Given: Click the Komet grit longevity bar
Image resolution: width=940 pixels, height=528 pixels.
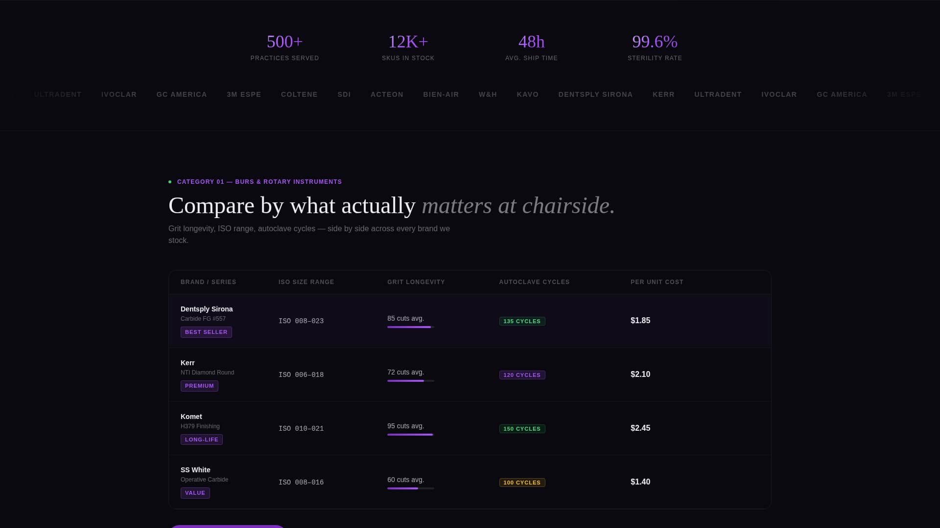Looking at the screenshot, I should (x=411, y=435).
